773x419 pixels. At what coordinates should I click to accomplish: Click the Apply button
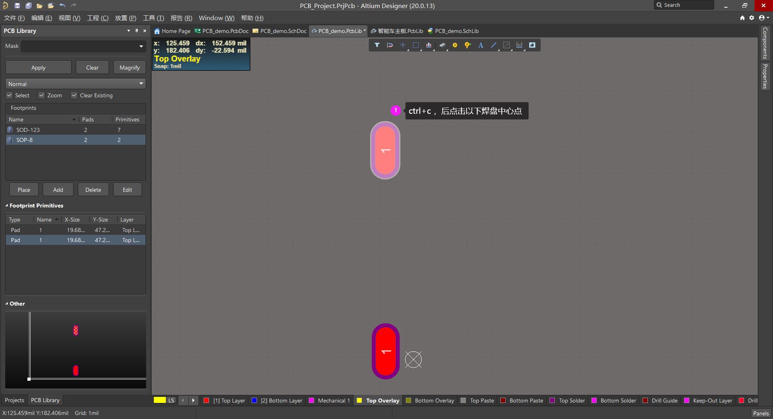pos(38,68)
